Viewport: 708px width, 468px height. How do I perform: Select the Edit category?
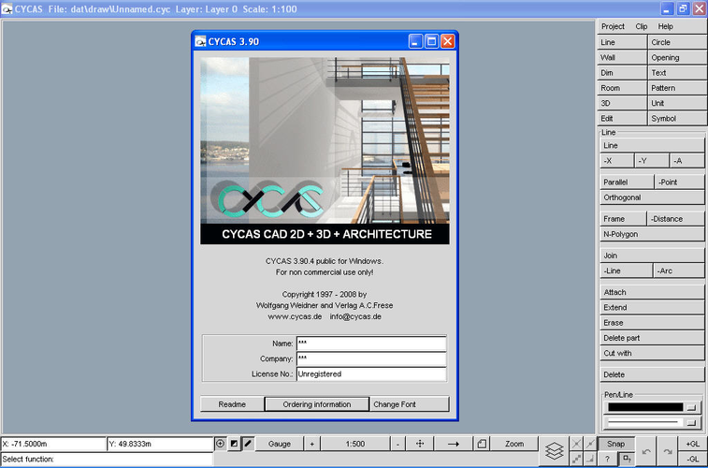[622, 118]
